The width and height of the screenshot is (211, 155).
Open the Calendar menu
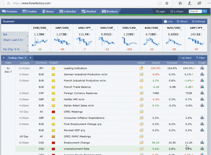click(x=68, y=11)
